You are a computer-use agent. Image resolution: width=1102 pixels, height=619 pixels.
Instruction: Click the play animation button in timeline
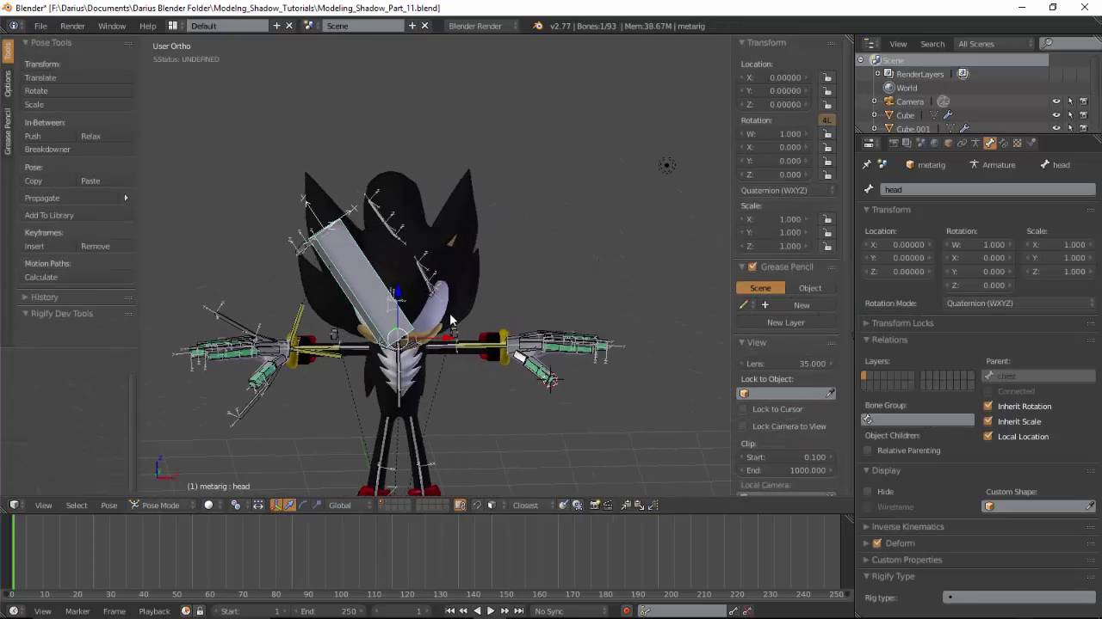[491, 611]
